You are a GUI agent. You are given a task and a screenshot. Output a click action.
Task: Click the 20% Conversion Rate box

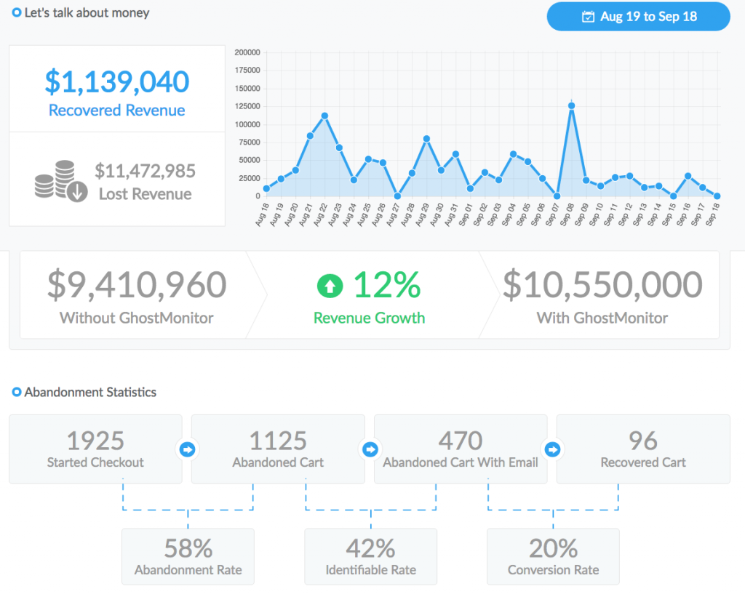[553, 556]
